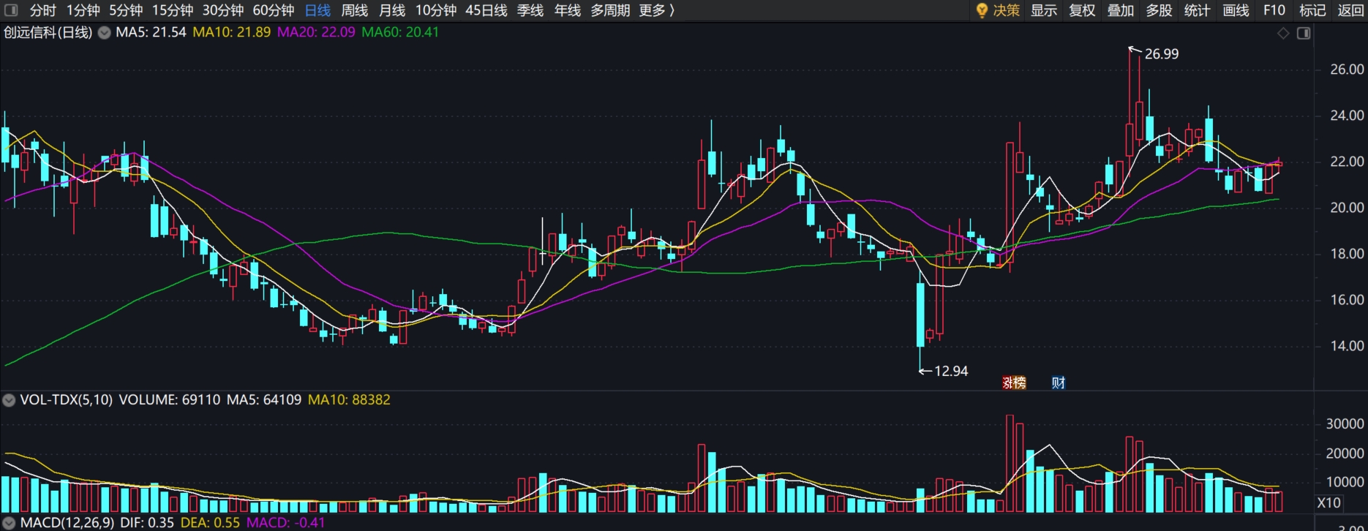The width and height of the screenshot is (1368, 531).
Task: Click the 财 marker on chart
Action: (1058, 383)
